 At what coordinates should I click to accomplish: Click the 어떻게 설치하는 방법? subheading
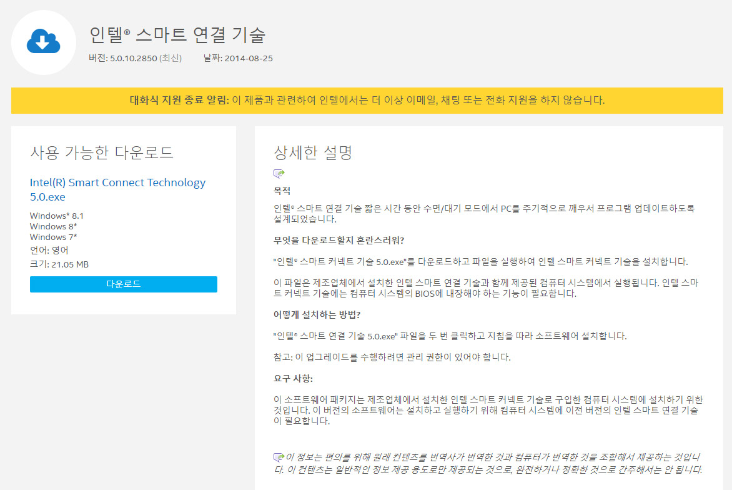click(x=317, y=315)
